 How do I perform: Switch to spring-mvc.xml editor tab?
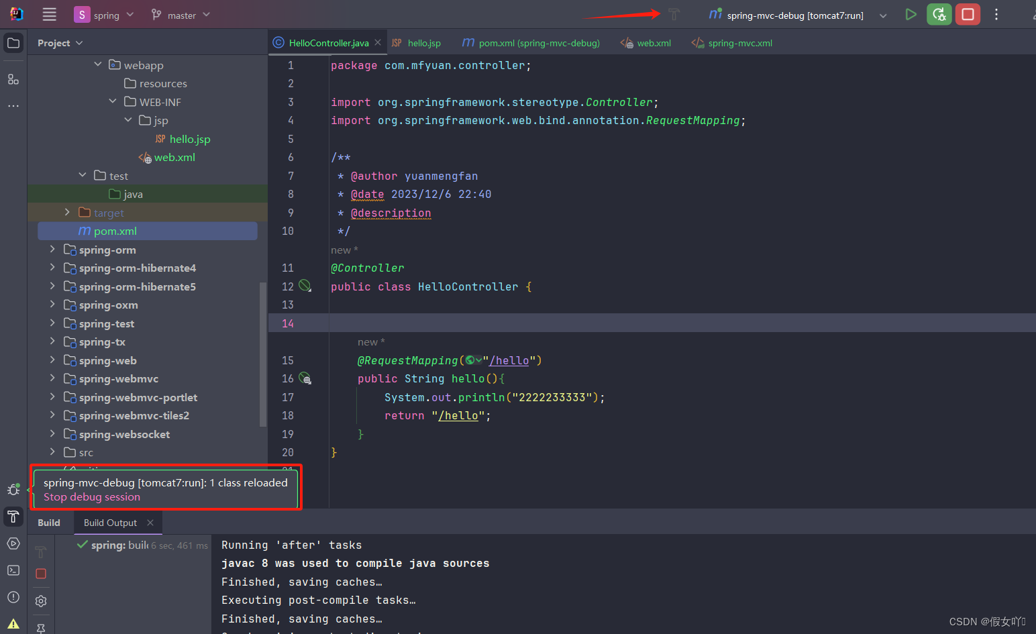point(731,43)
